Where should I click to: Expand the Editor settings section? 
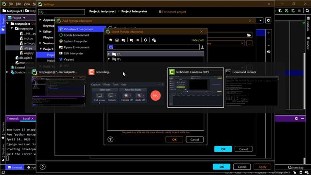tap(40, 31)
